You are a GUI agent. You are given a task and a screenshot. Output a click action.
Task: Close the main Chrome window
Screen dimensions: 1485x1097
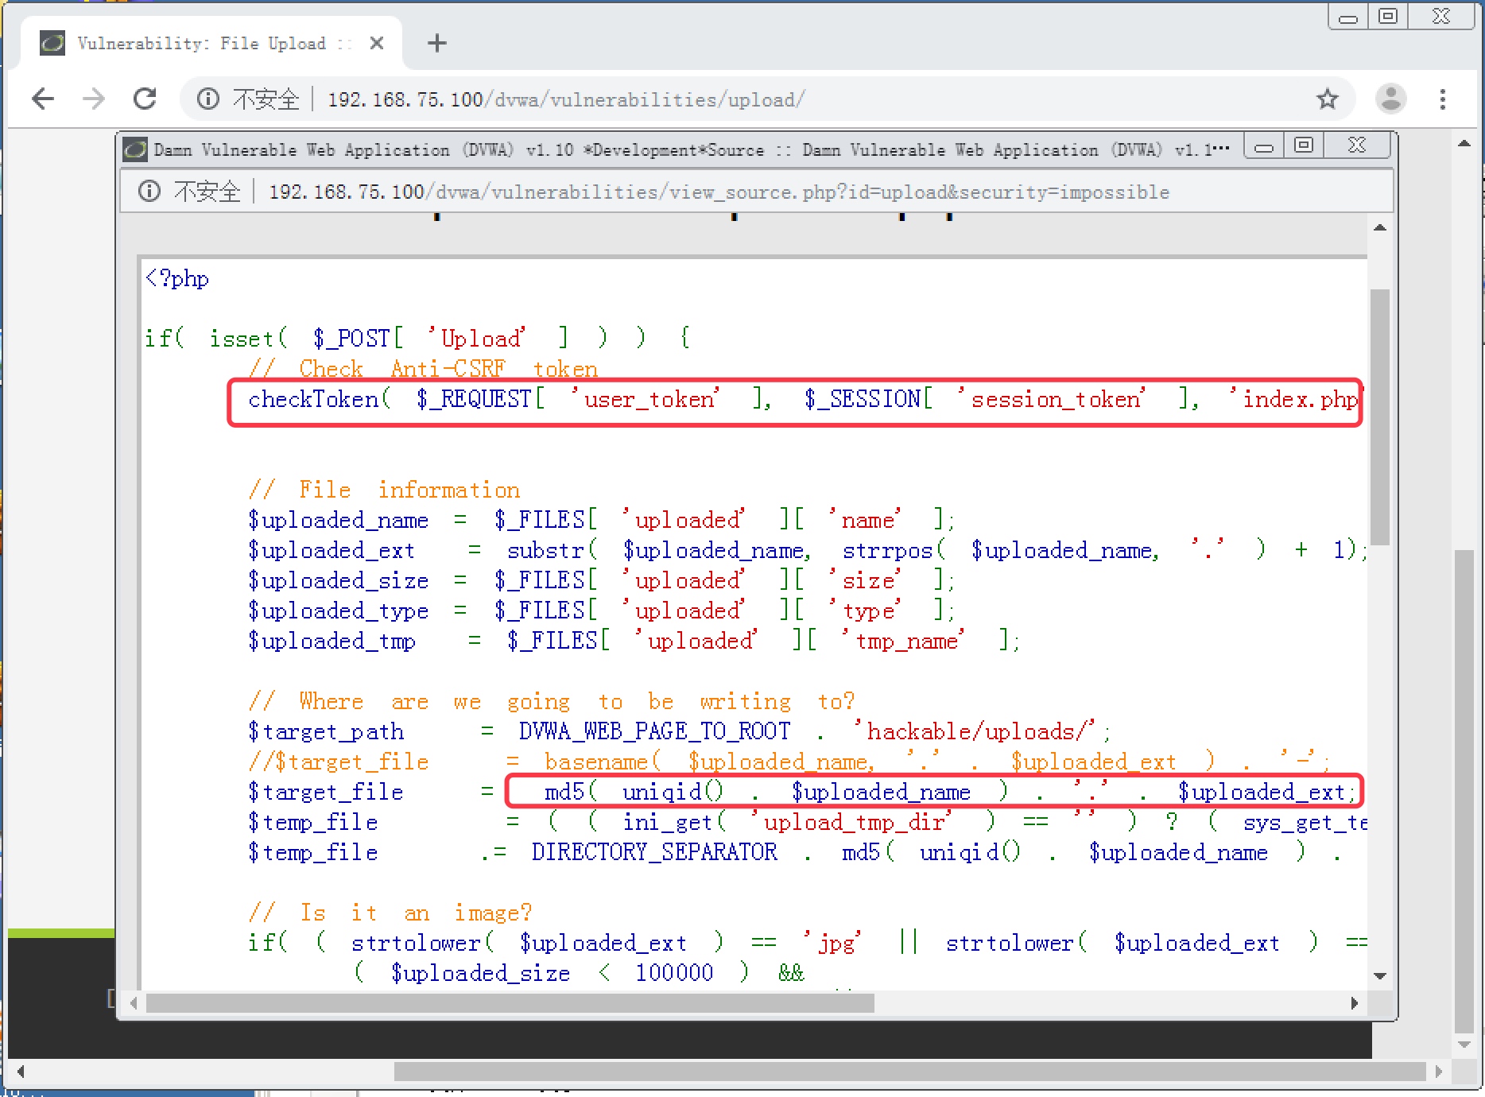point(1441,17)
